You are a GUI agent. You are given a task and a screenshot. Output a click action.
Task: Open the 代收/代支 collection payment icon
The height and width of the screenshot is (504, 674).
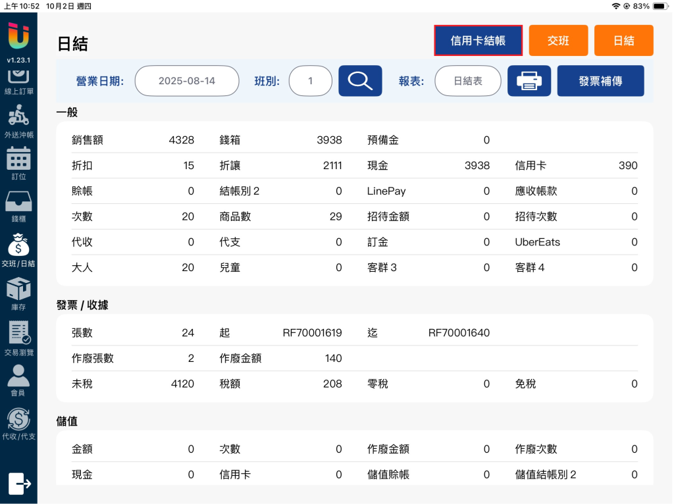[x=18, y=420]
